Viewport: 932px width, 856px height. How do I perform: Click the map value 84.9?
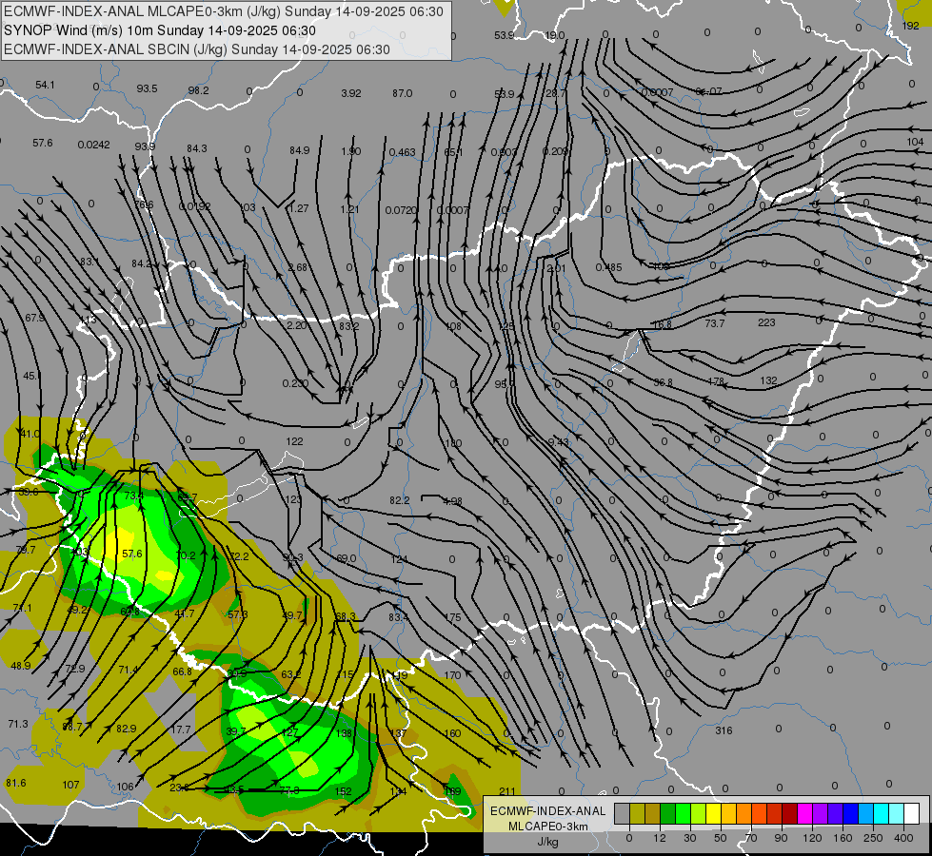(x=300, y=150)
